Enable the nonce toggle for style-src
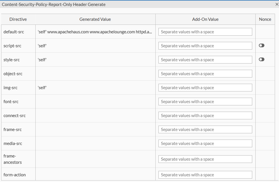The width and height of the screenshot is (279, 182). point(261,60)
